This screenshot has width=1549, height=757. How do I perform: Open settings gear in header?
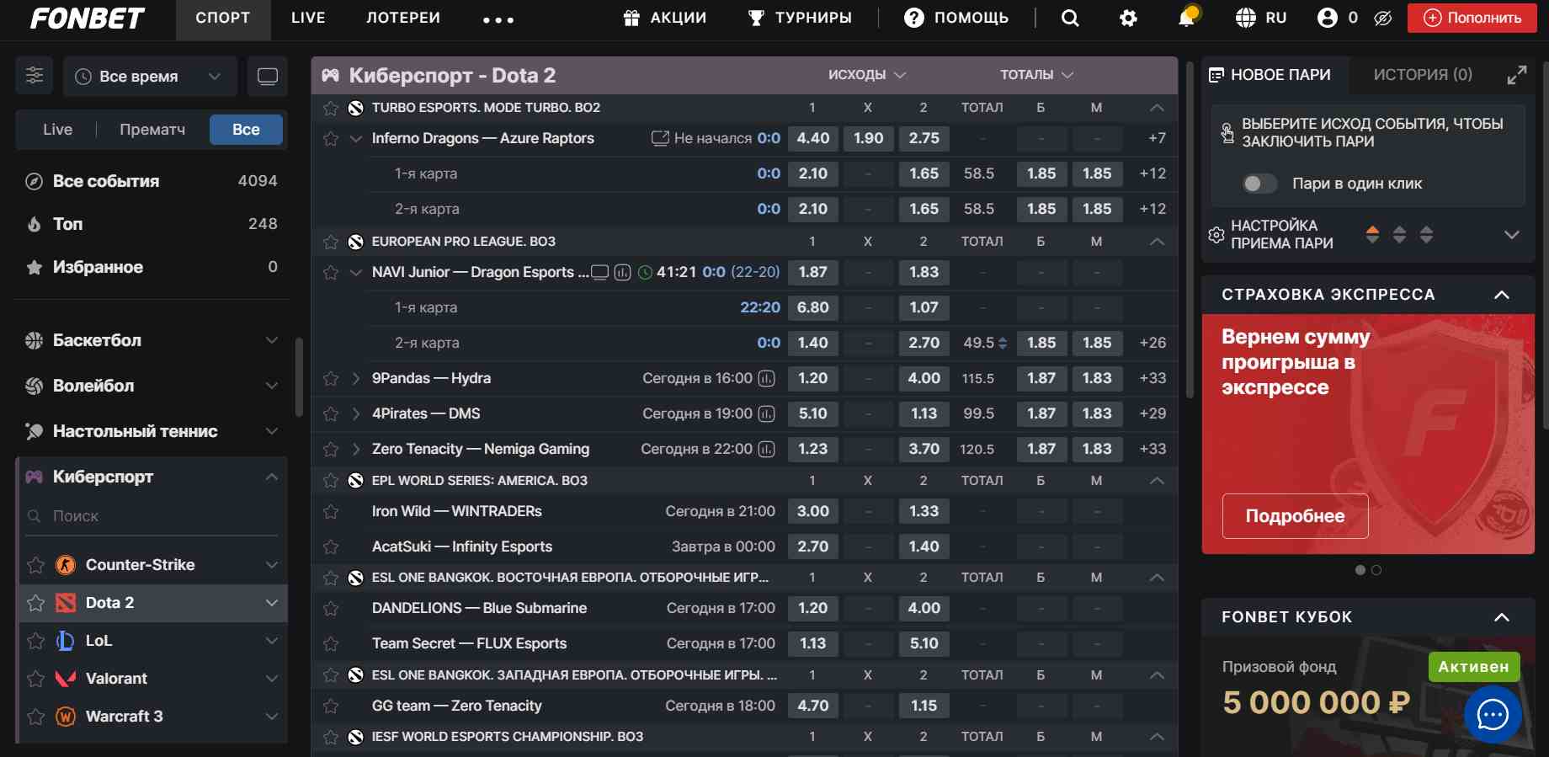pyautogui.click(x=1128, y=19)
